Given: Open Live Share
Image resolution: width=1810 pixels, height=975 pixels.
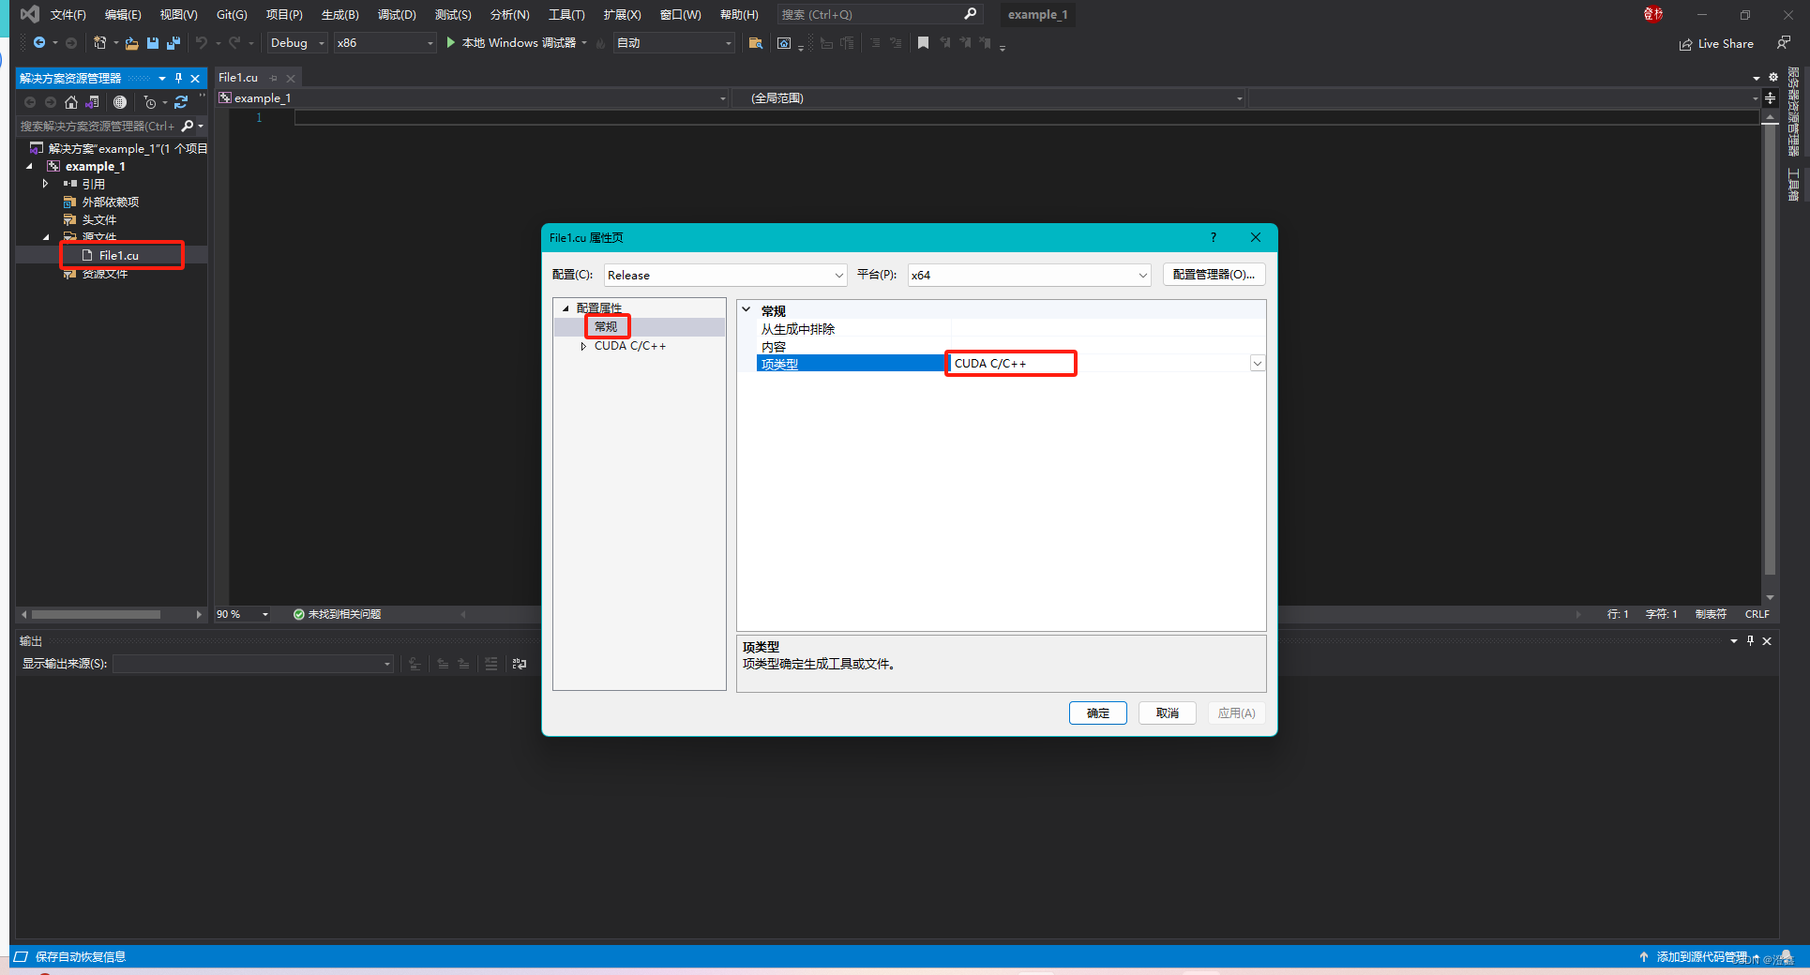Looking at the screenshot, I should [1716, 43].
